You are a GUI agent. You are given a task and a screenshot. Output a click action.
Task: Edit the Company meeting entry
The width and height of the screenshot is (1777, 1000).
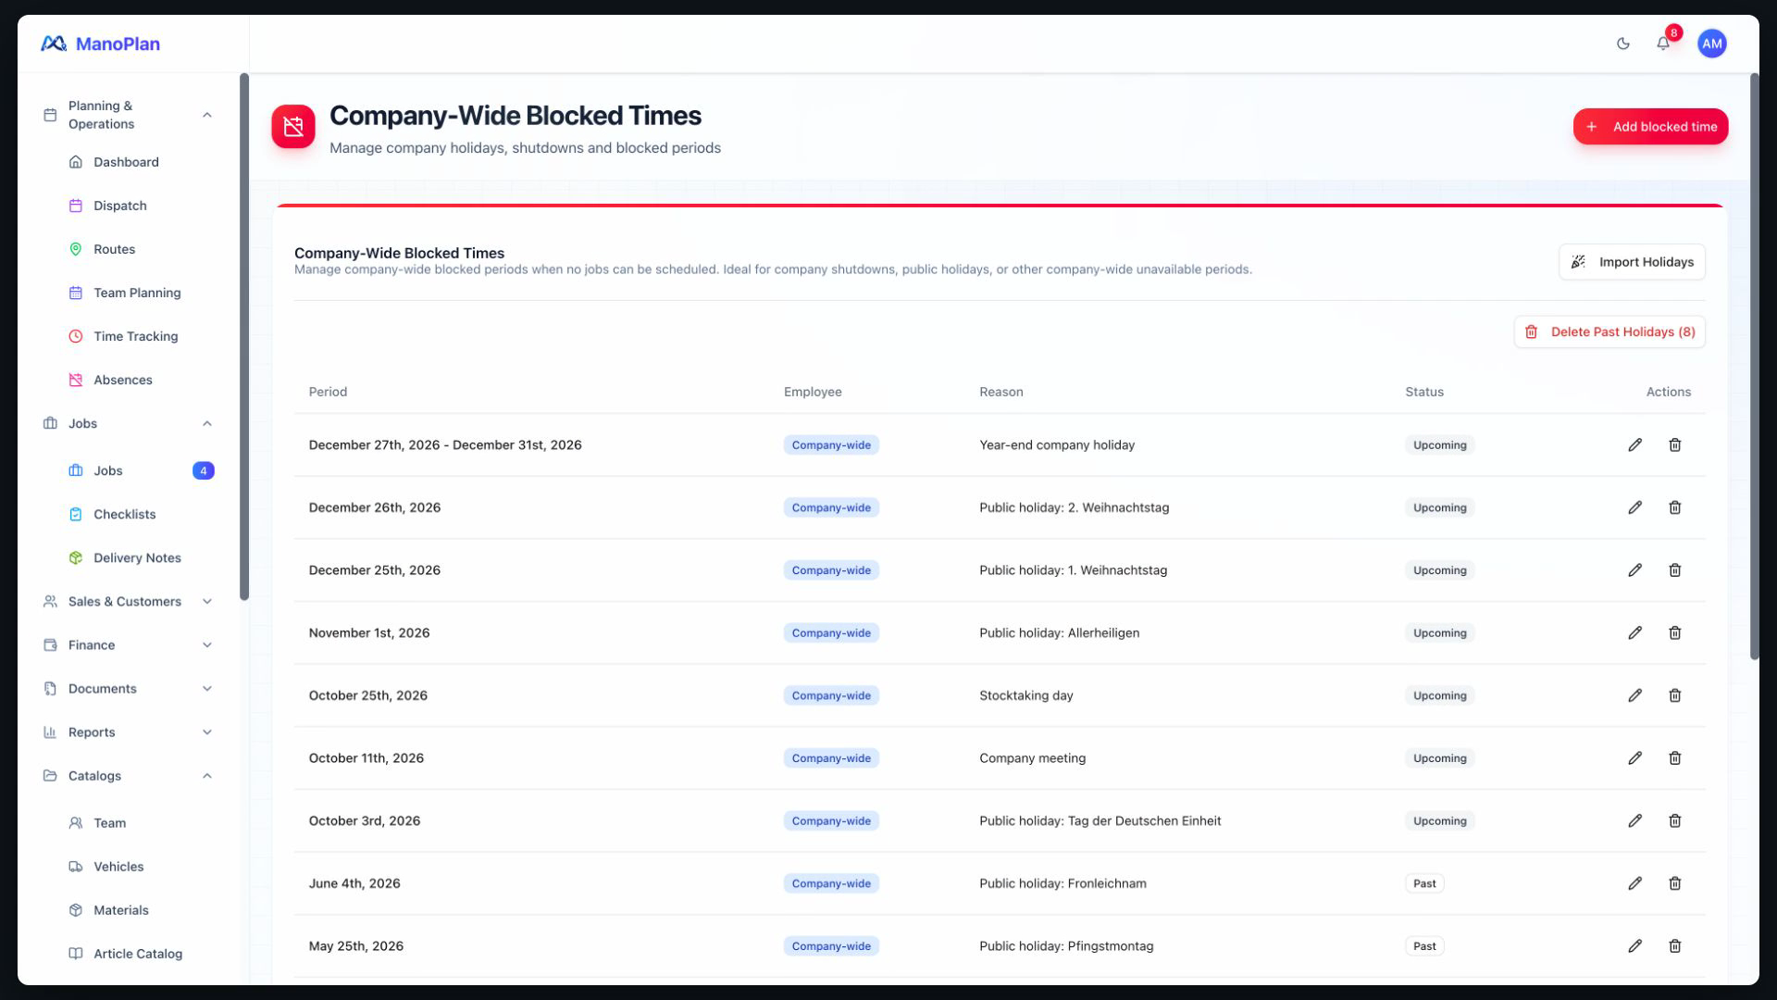(1634, 758)
